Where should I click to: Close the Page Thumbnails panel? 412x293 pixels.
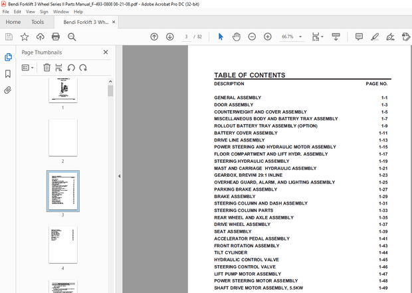(x=106, y=52)
